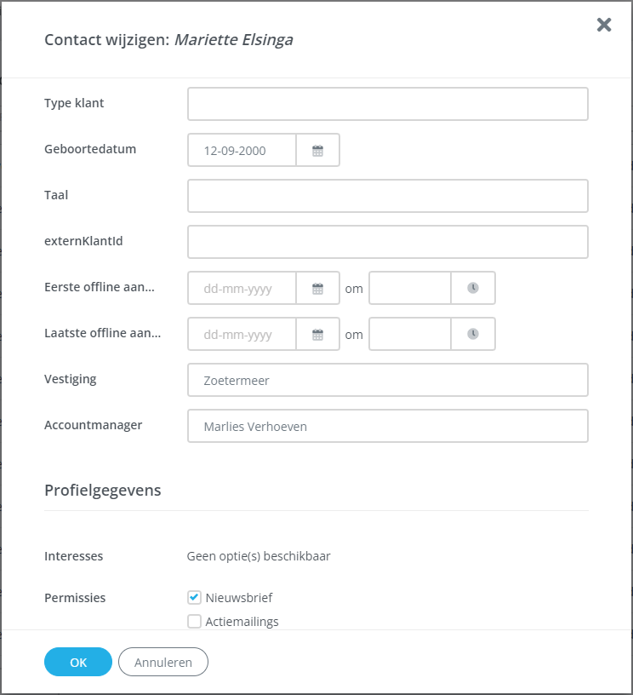Focus the Laatste offline aankoop time input
The width and height of the screenshot is (633, 695).
tap(410, 335)
